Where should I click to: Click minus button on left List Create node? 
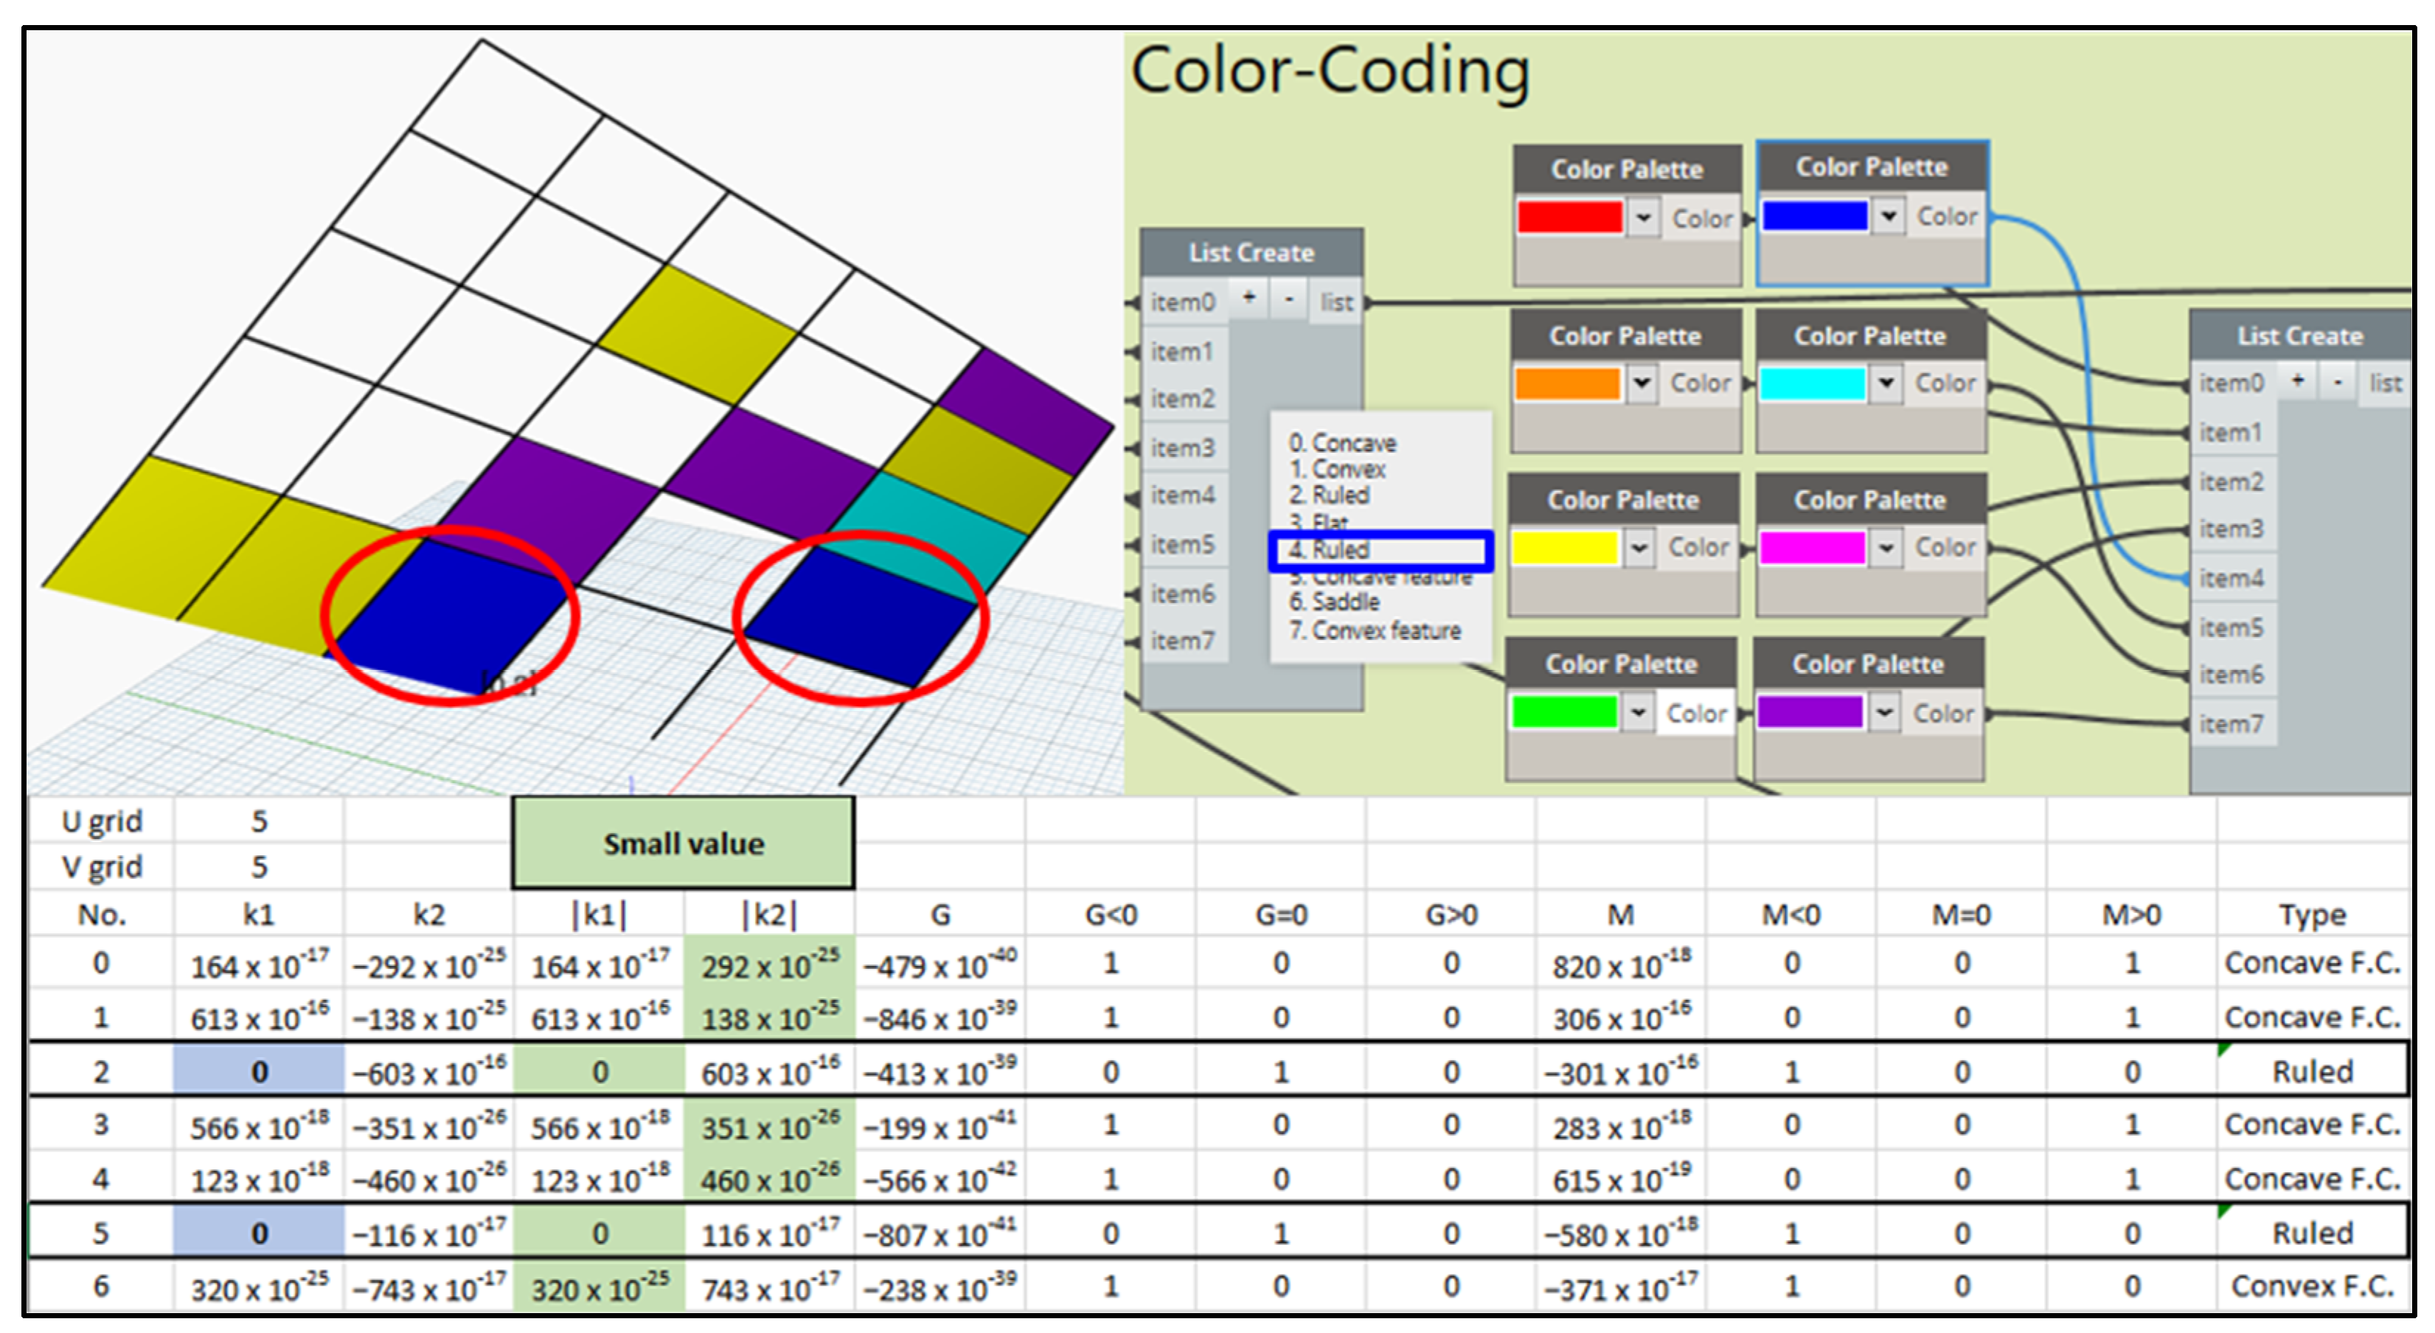[1289, 299]
